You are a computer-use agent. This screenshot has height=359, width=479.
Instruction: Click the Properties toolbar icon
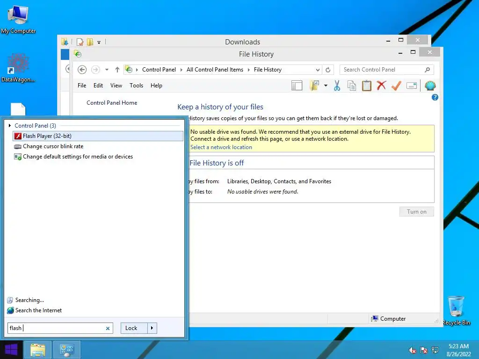(x=412, y=86)
